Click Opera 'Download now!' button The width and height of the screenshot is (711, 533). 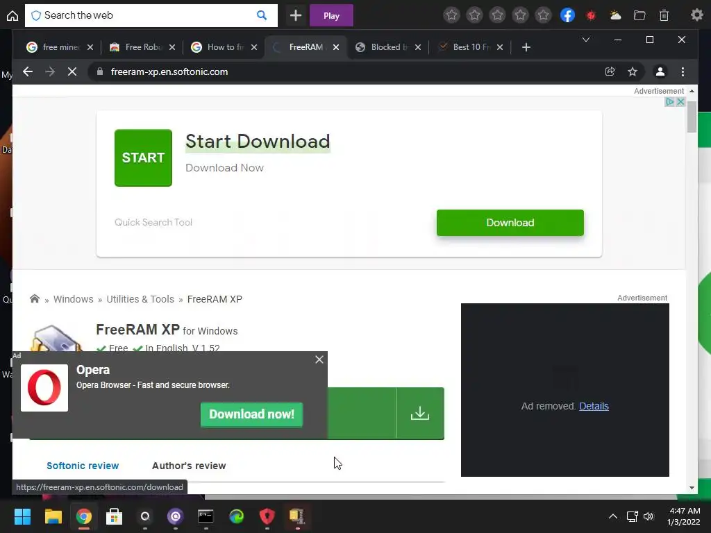click(x=251, y=414)
